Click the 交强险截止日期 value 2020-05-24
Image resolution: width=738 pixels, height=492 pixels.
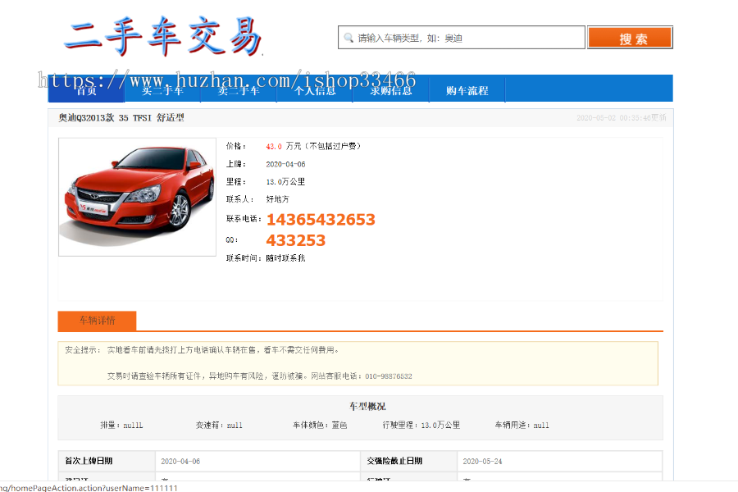click(483, 461)
